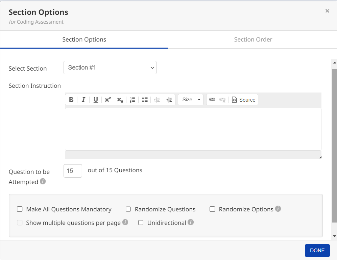Check the Randomize Options box

tap(212, 209)
